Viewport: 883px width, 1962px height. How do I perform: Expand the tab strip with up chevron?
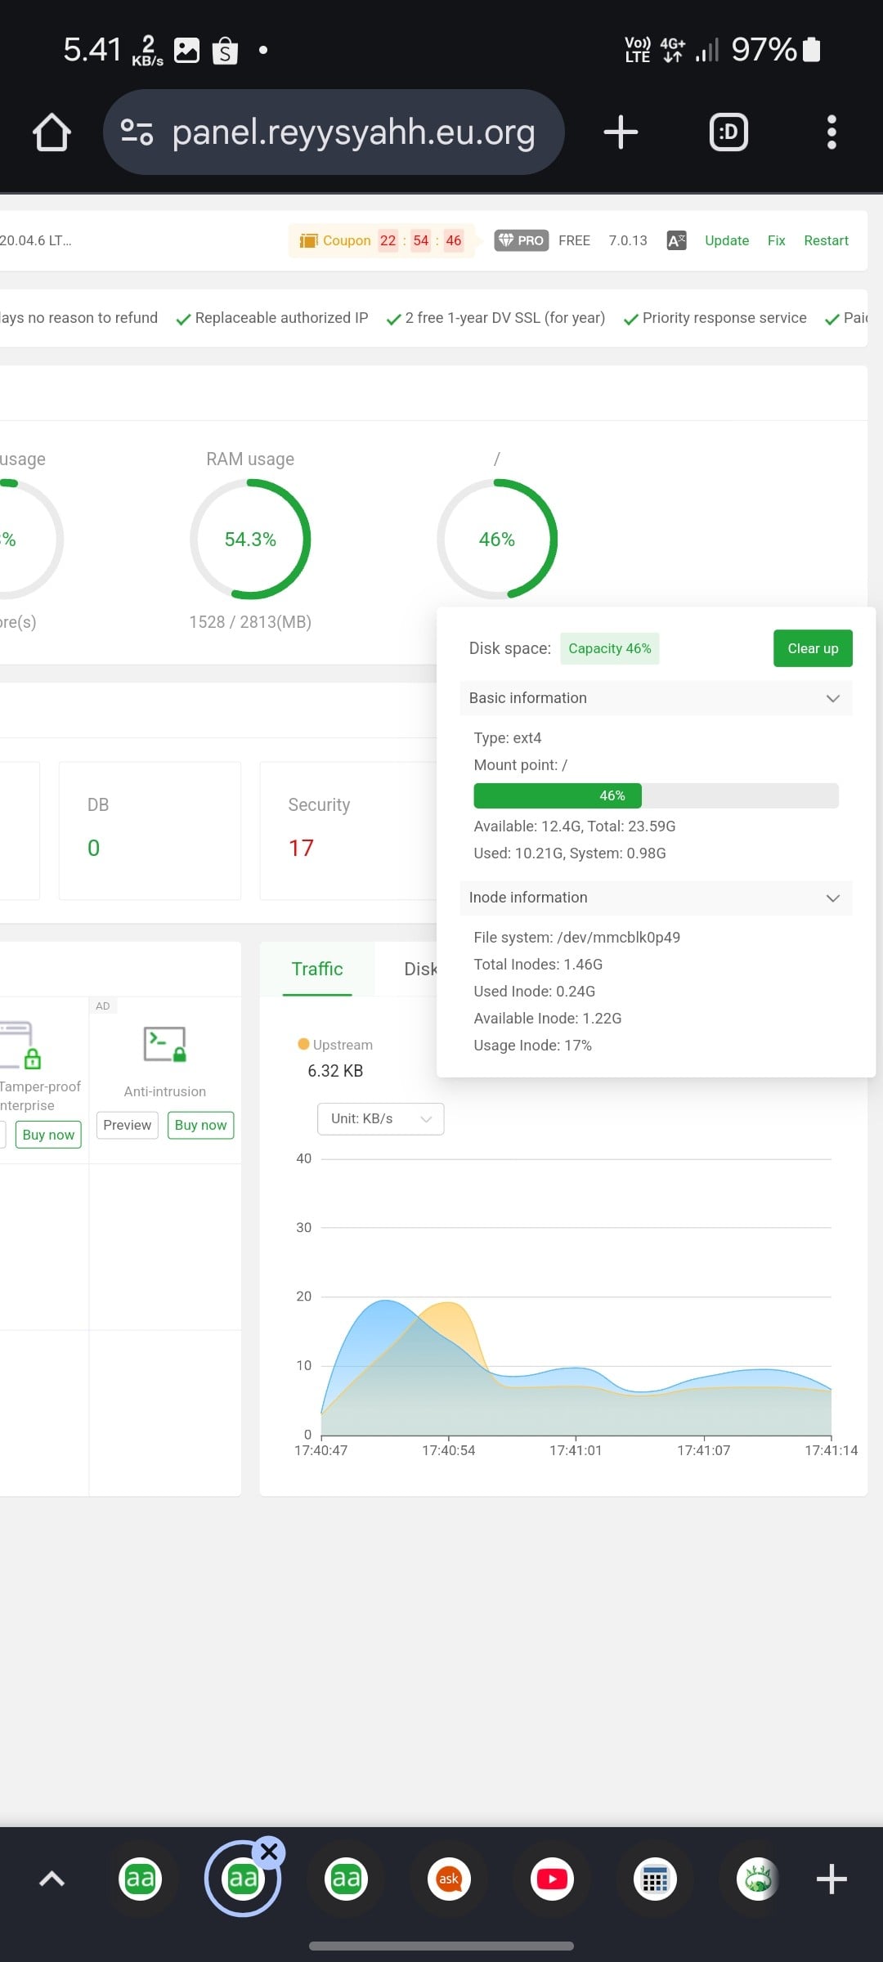52,1879
